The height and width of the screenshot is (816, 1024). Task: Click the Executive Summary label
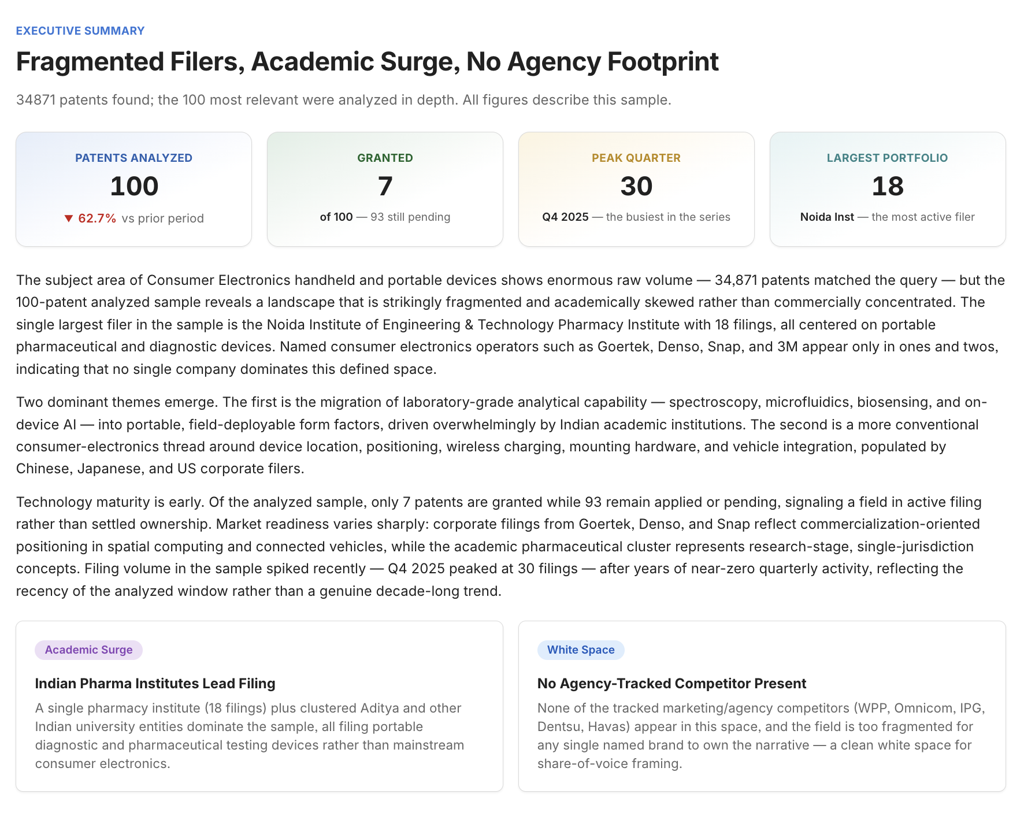pos(80,31)
